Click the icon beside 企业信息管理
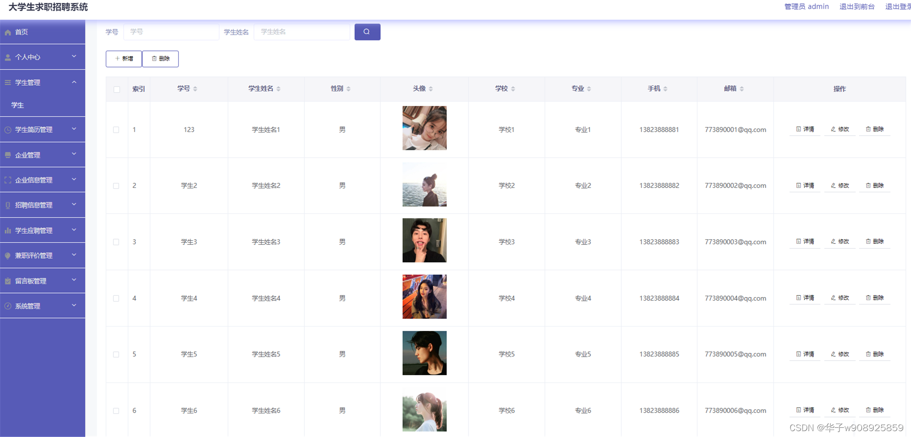This screenshot has width=911, height=437. pos(8,180)
